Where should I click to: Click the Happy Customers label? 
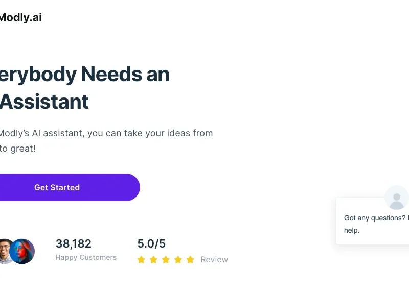86,257
